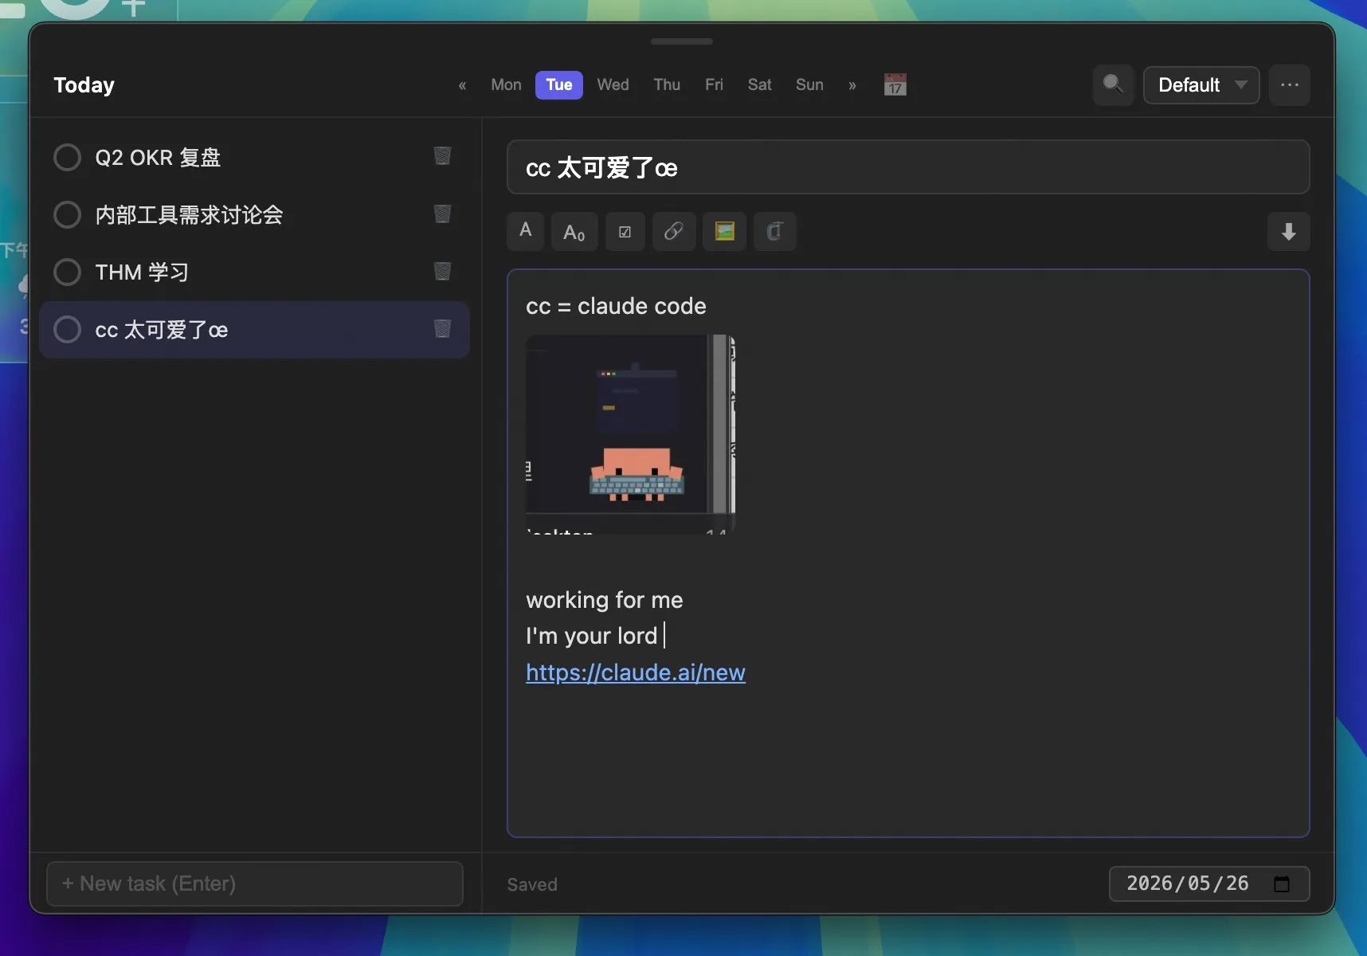Open the calendar icon in date field
Screen dimensions: 1367x956
1282,884
